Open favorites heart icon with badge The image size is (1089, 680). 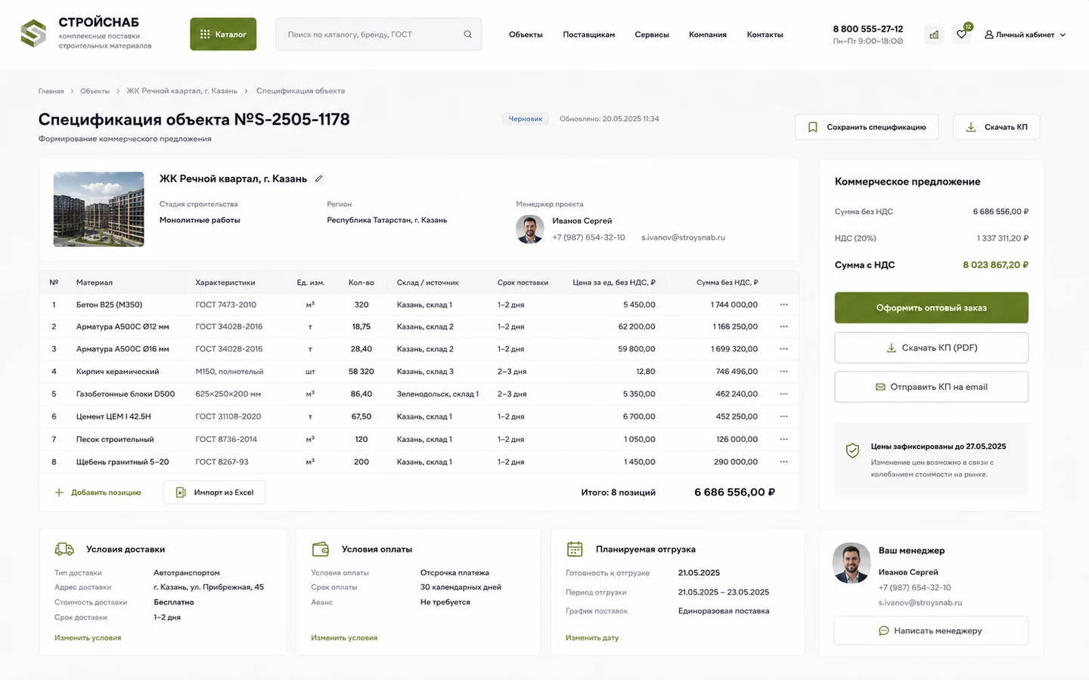(x=961, y=35)
